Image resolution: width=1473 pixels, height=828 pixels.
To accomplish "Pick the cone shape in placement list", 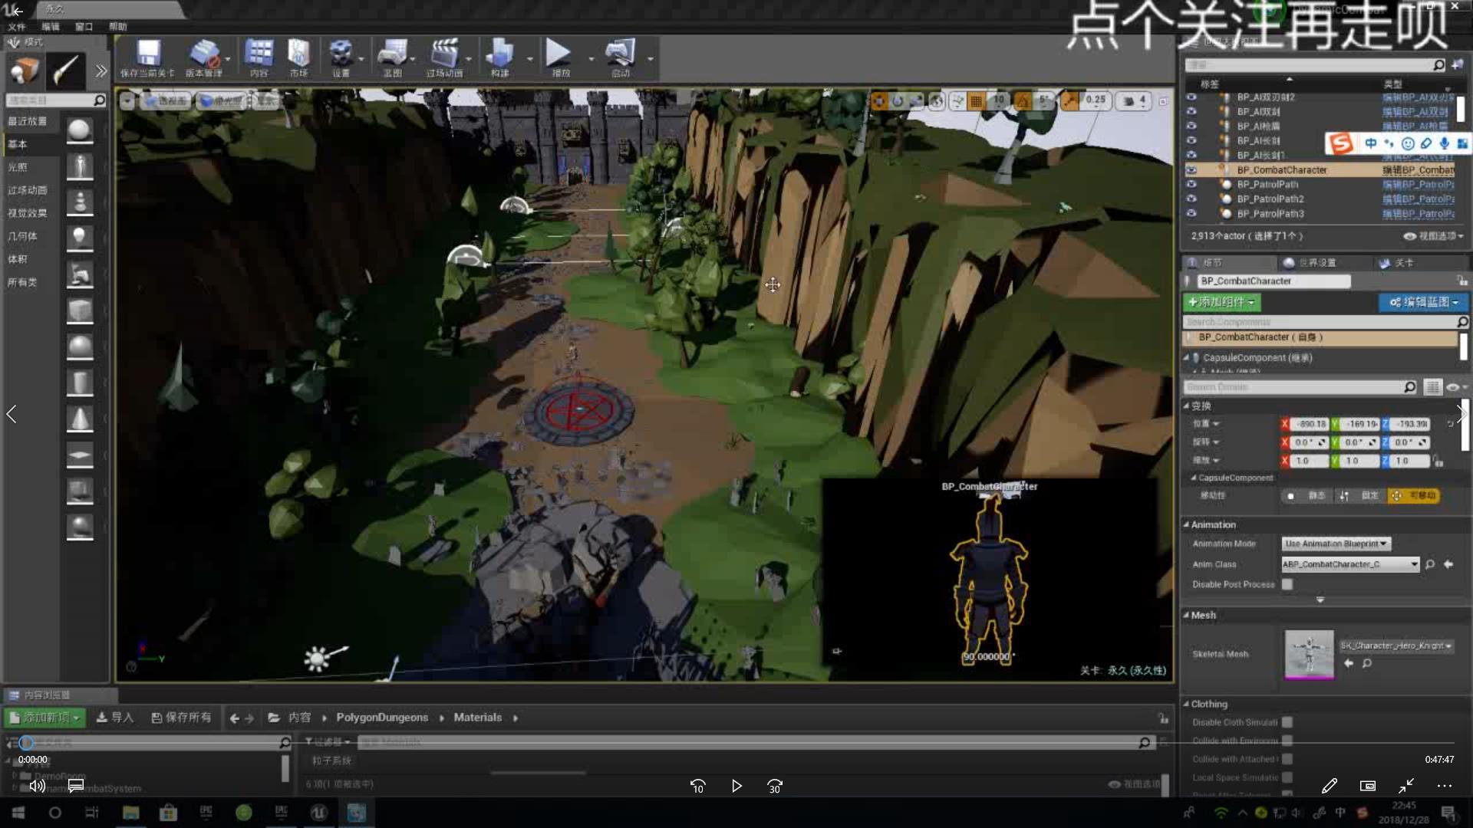I will pyautogui.click(x=79, y=419).
